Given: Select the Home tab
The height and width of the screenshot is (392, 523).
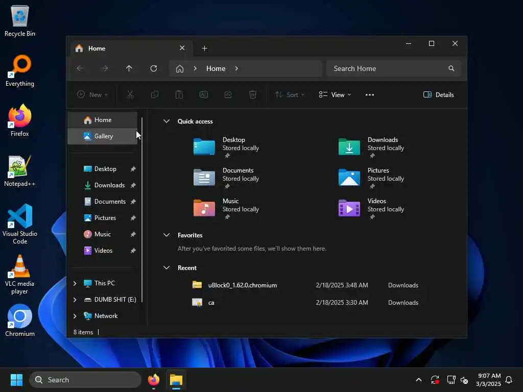Looking at the screenshot, I should click(130, 48).
